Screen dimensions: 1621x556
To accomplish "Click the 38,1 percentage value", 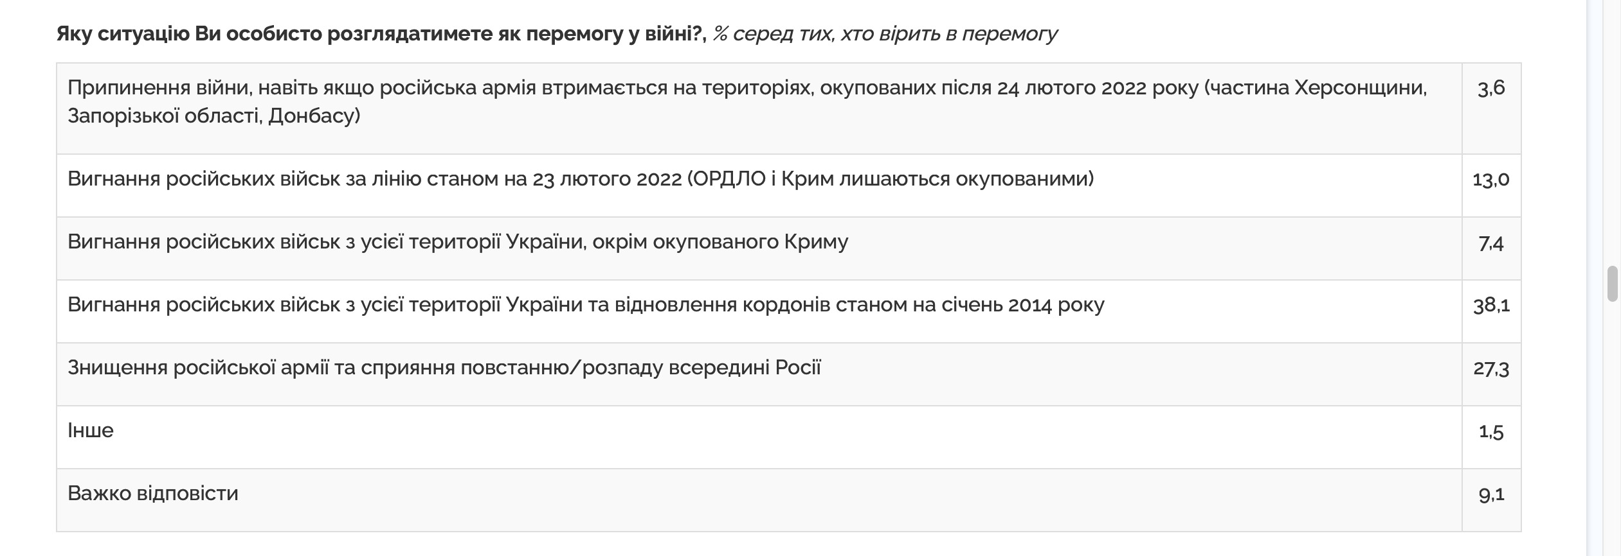I will click(1491, 305).
